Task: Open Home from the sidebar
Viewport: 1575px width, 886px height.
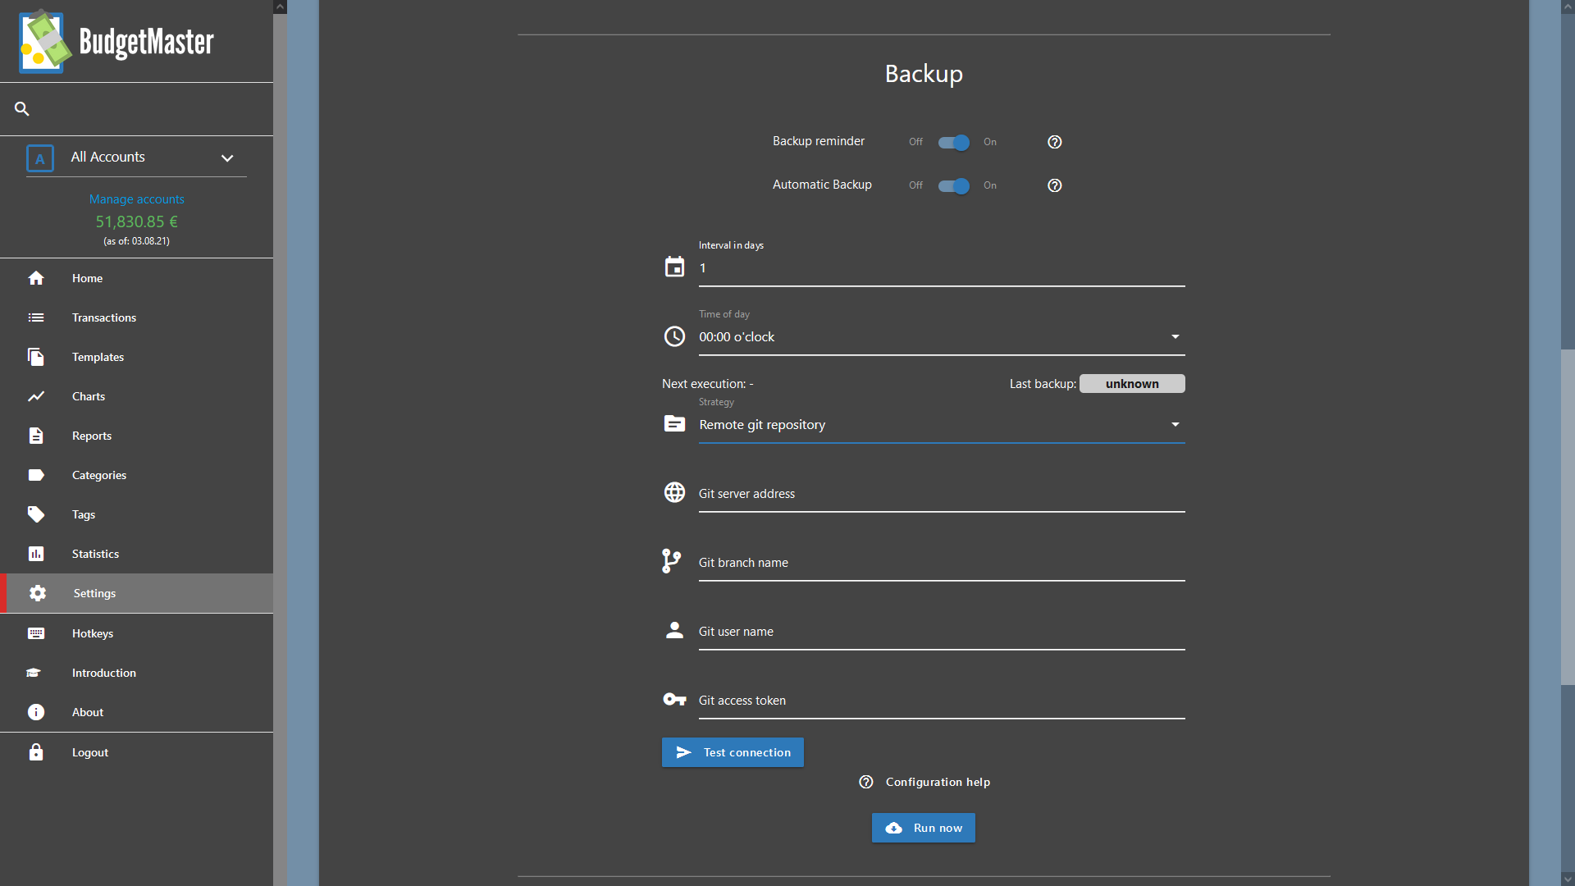Action: pos(136,278)
